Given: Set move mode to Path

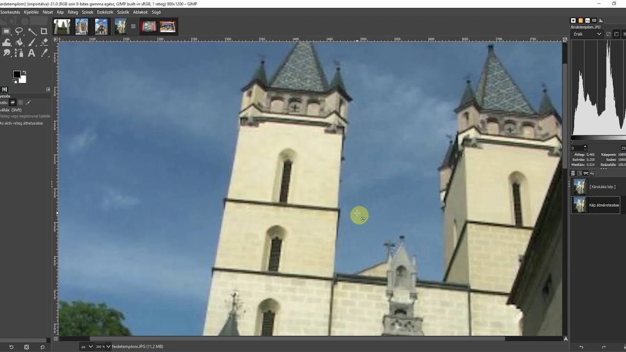Looking at the screenshot, I should tap(28, 103).
